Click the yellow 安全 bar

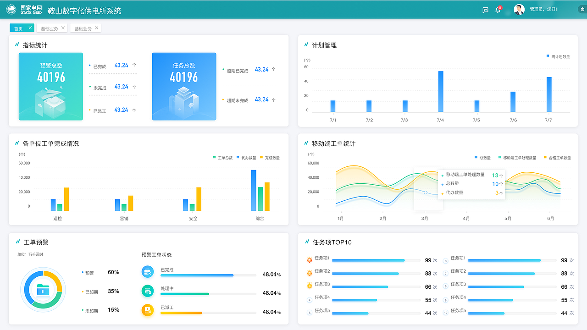click(x=199, y=199)
